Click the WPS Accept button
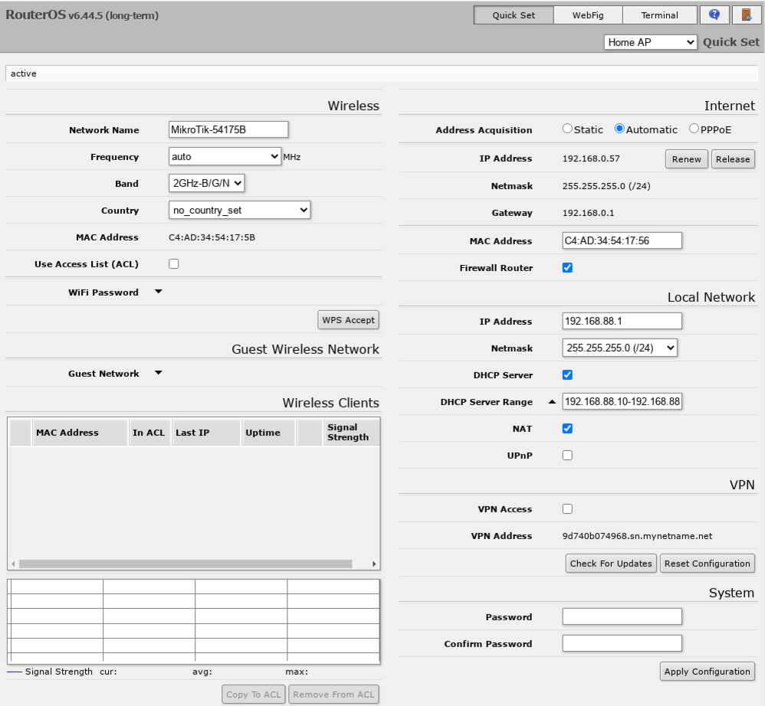The width and height of the screenshot is (765, 706). click(348, 320)
